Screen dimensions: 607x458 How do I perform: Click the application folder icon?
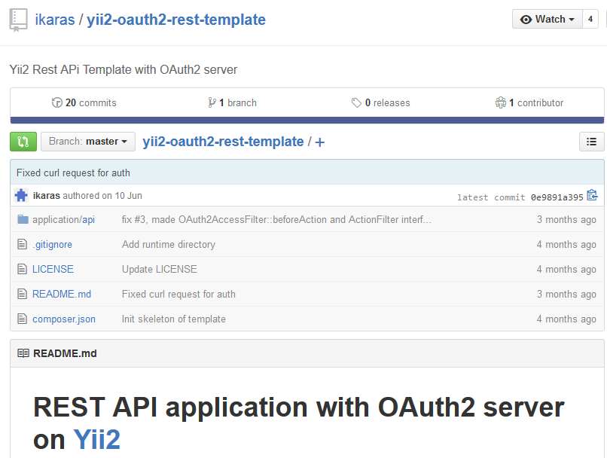(x=23, y=220)
